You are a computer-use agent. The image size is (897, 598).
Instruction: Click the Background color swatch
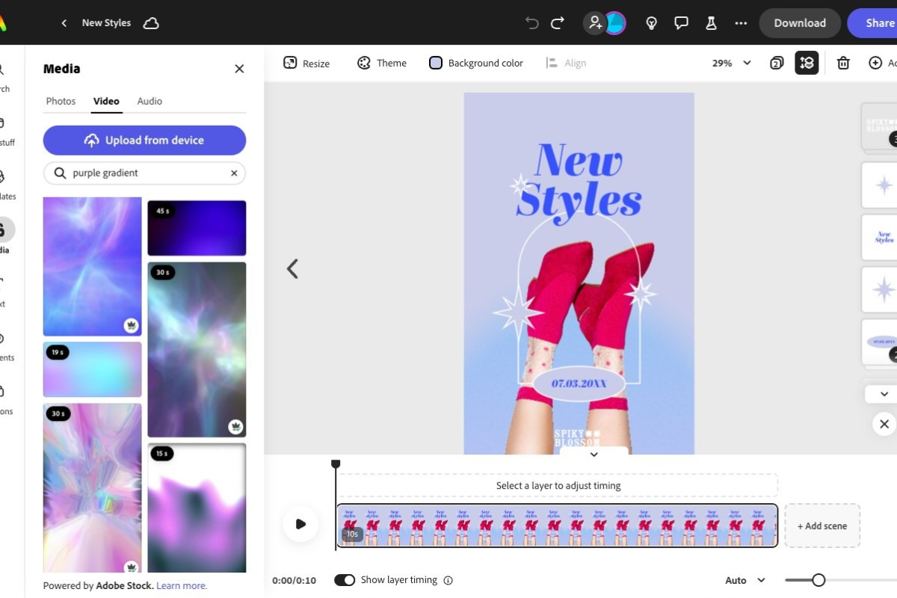pyautogui.click(x=436, y=64)
